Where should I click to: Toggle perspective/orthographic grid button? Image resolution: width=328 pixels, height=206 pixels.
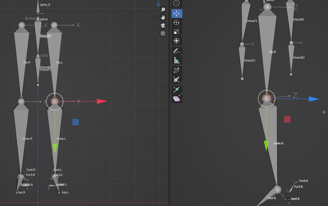click(x=163, y=33)
